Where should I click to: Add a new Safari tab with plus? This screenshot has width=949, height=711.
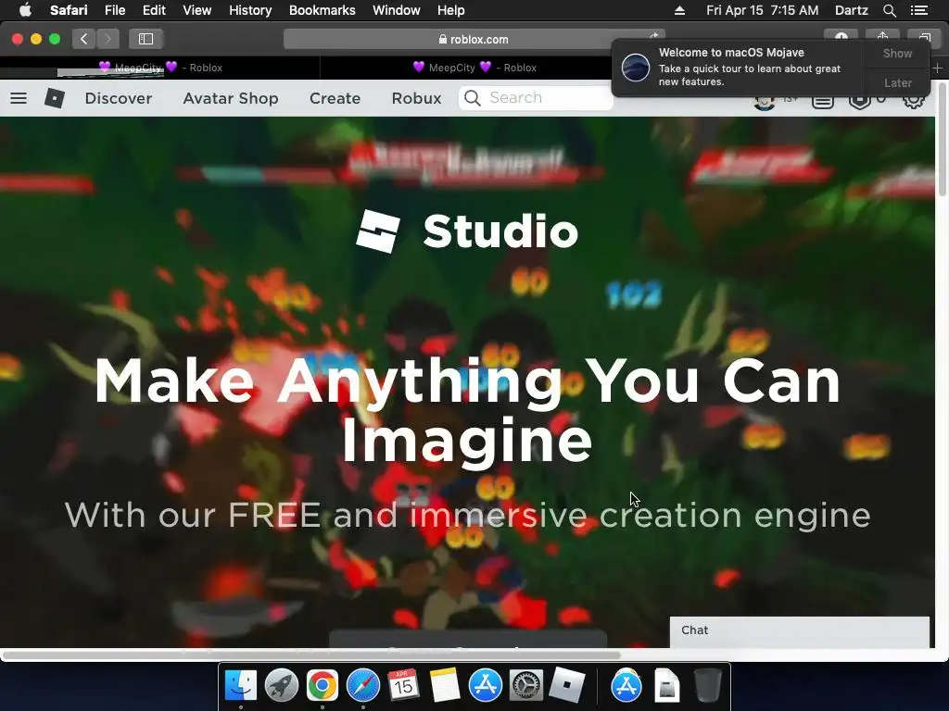point(937,69)
